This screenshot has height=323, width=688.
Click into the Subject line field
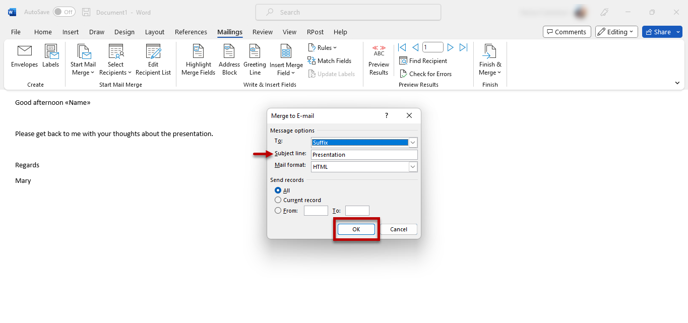click(x=364, y=155)
